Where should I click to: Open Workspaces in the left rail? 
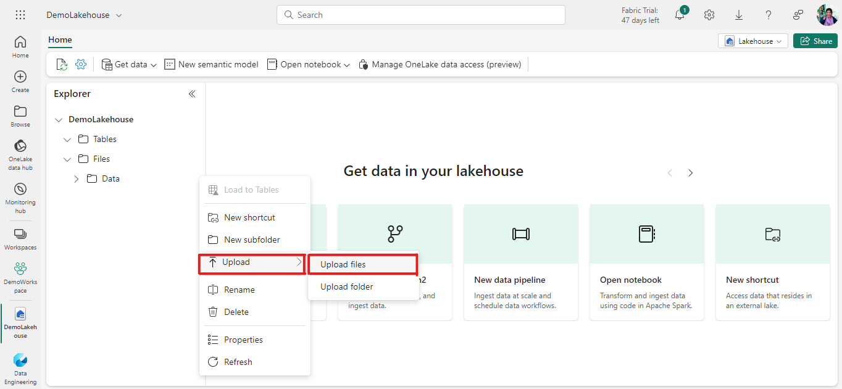(20, 240)
